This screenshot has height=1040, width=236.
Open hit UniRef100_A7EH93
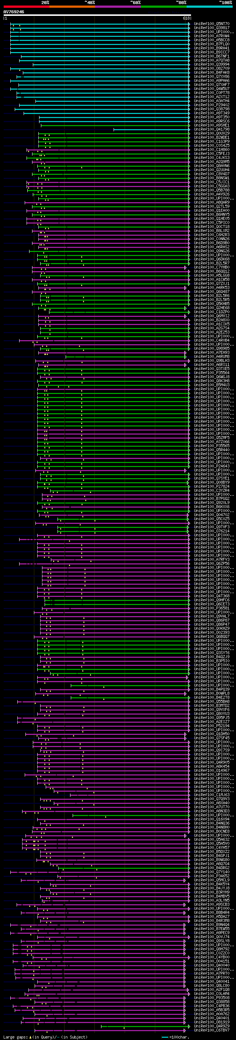(x=212, y=353)
